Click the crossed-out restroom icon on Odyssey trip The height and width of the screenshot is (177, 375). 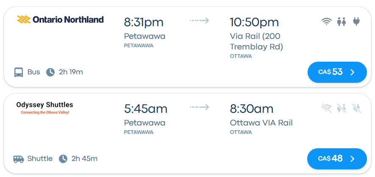coord(341,109)
